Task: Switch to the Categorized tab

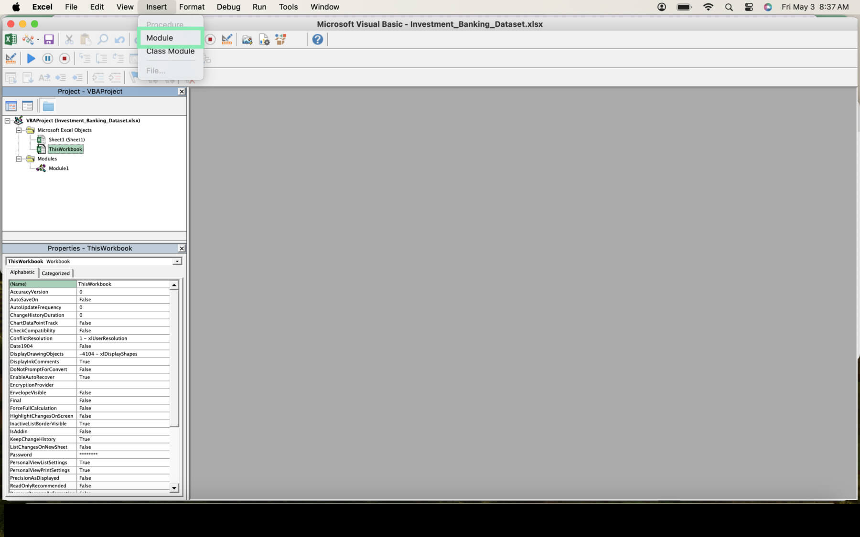Action: click(x=55, y=274)
